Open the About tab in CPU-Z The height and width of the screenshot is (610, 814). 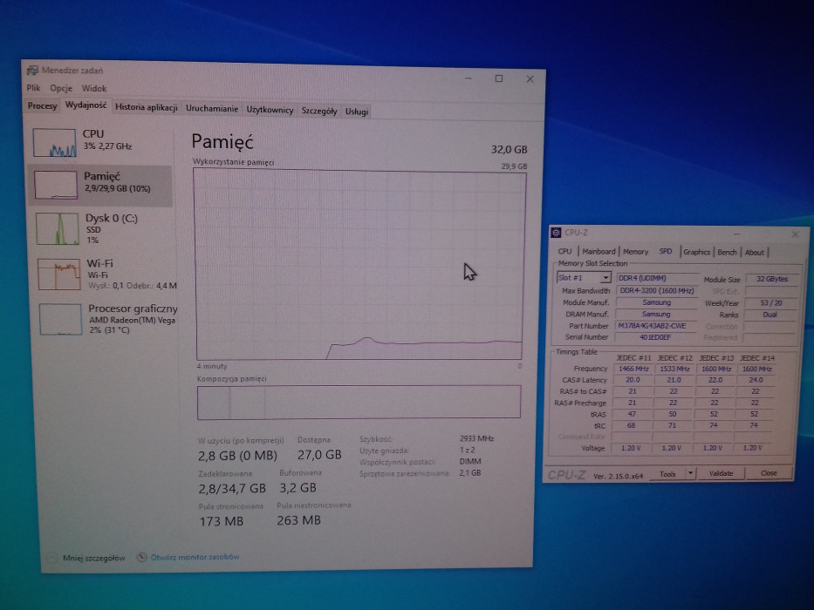pos(755,253)
